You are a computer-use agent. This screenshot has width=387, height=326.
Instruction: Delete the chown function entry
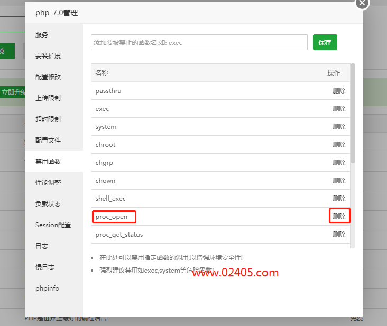tap(339, 181)
